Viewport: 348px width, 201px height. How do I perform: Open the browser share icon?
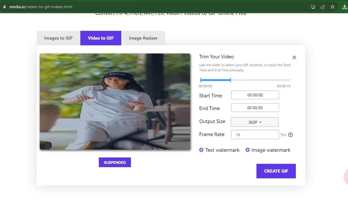click(x=323, y=7)
